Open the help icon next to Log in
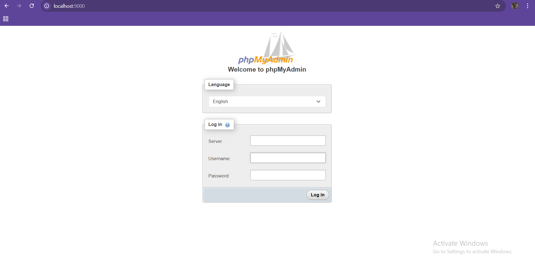The height and width of the screenshot is (268, 535). tap(227, 125)
